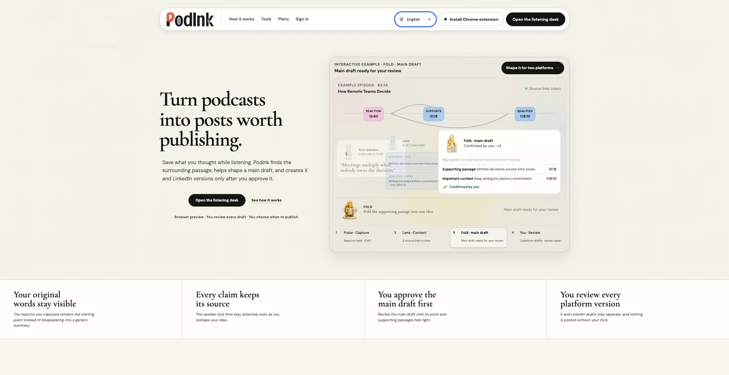
Task: Click the golden figure icon in Fold main draft card
Action: click(452, 143)
